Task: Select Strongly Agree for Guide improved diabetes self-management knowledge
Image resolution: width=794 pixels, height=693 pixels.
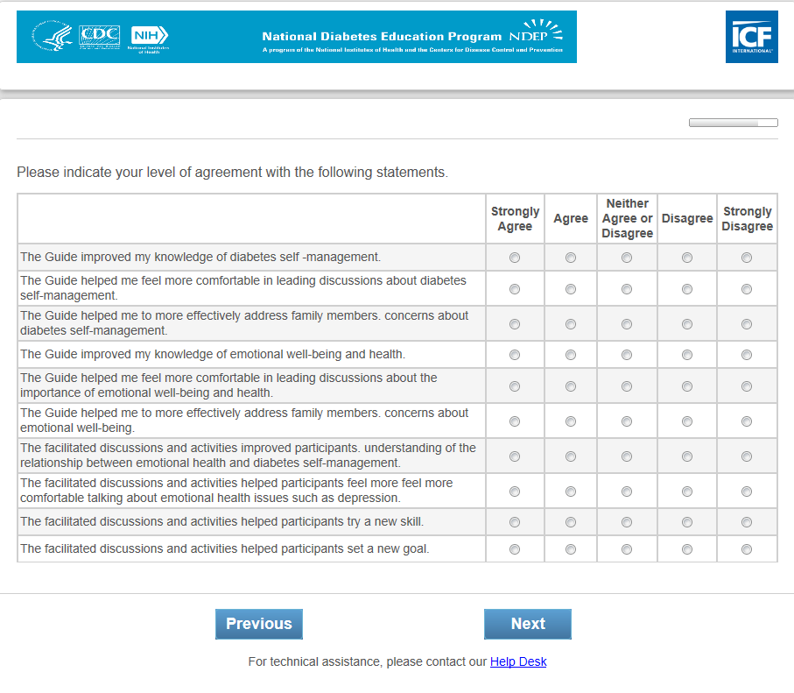Action: 515,258
